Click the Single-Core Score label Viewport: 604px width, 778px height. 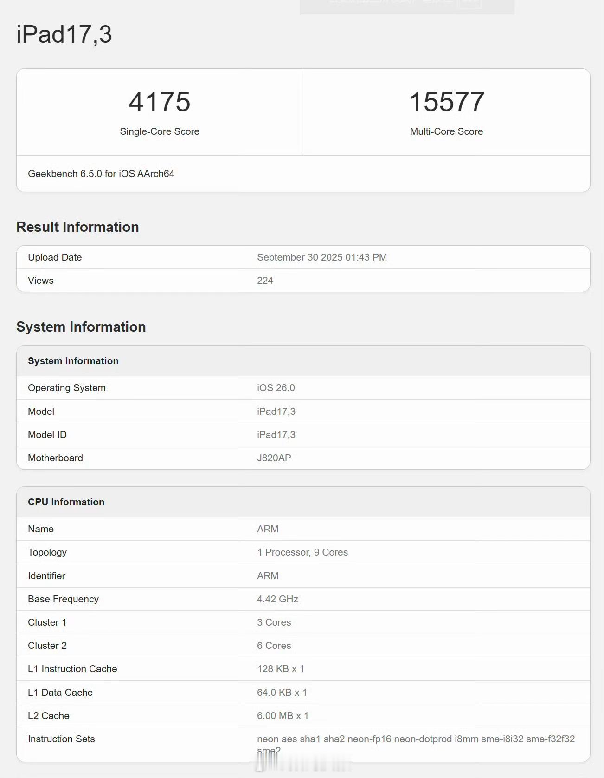[x=160, y=131]
